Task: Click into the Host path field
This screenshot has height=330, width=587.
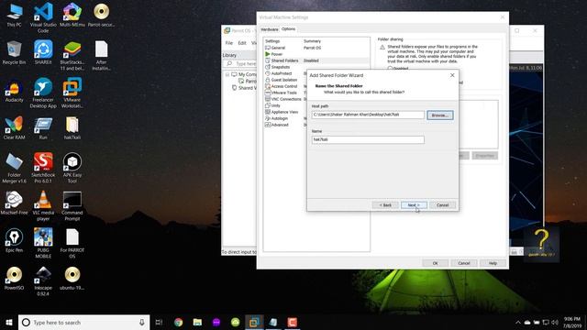Action: (368, 115)
